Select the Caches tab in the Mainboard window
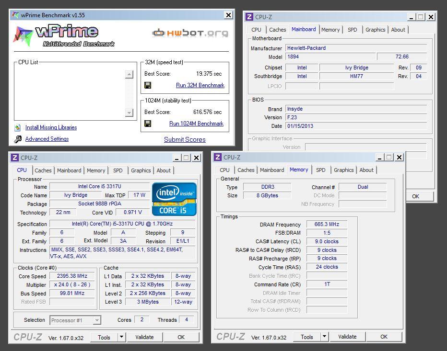Image resolution: width=447 pixels, height=351 pixels. click(277, 30)
